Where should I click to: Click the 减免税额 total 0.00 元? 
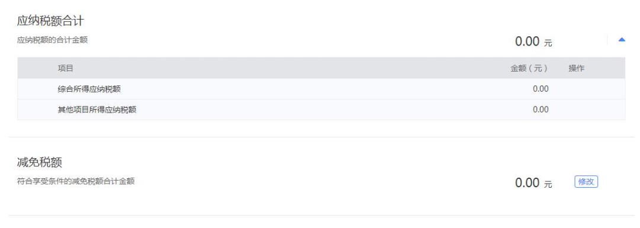[533, 183]
